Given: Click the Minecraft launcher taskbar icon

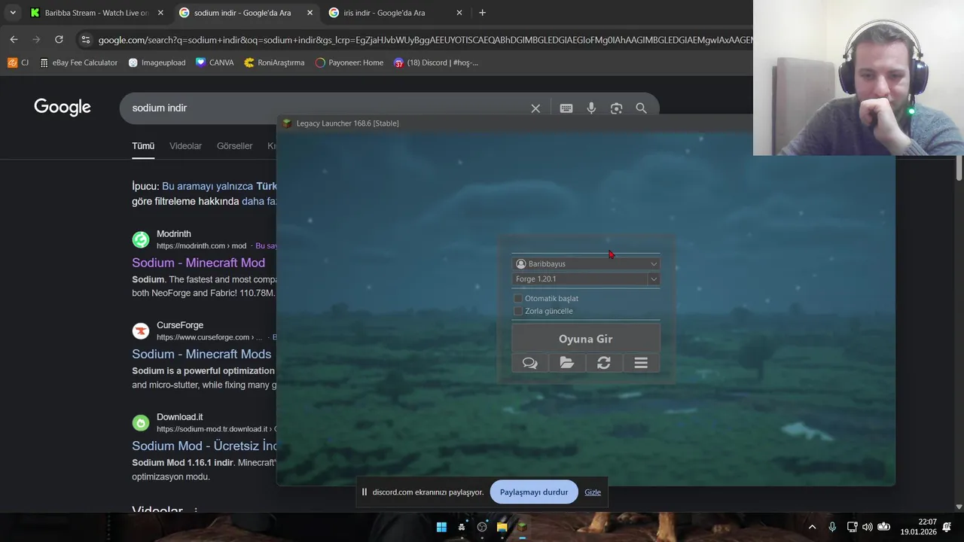Looking at the screenshot, I should tap(522, 527).
